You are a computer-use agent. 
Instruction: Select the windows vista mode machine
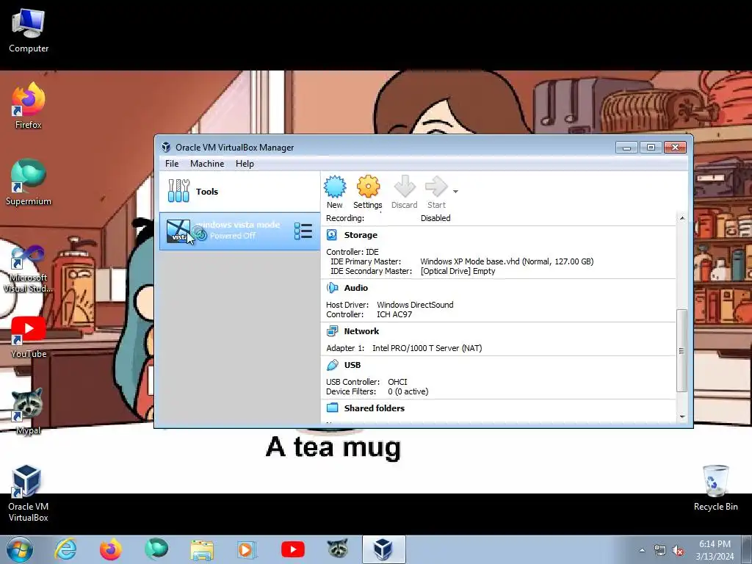239,231
